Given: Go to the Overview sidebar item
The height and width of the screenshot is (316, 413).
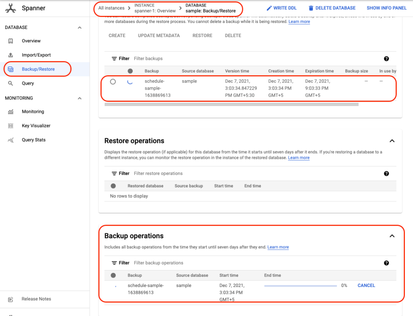Looking at the screenshot, I should pos(31,41).
